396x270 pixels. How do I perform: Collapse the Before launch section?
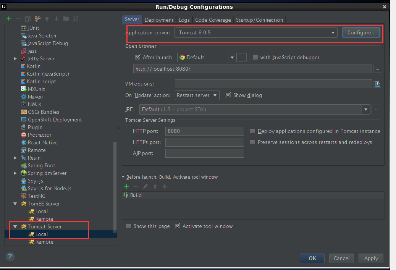pos(123,177)
